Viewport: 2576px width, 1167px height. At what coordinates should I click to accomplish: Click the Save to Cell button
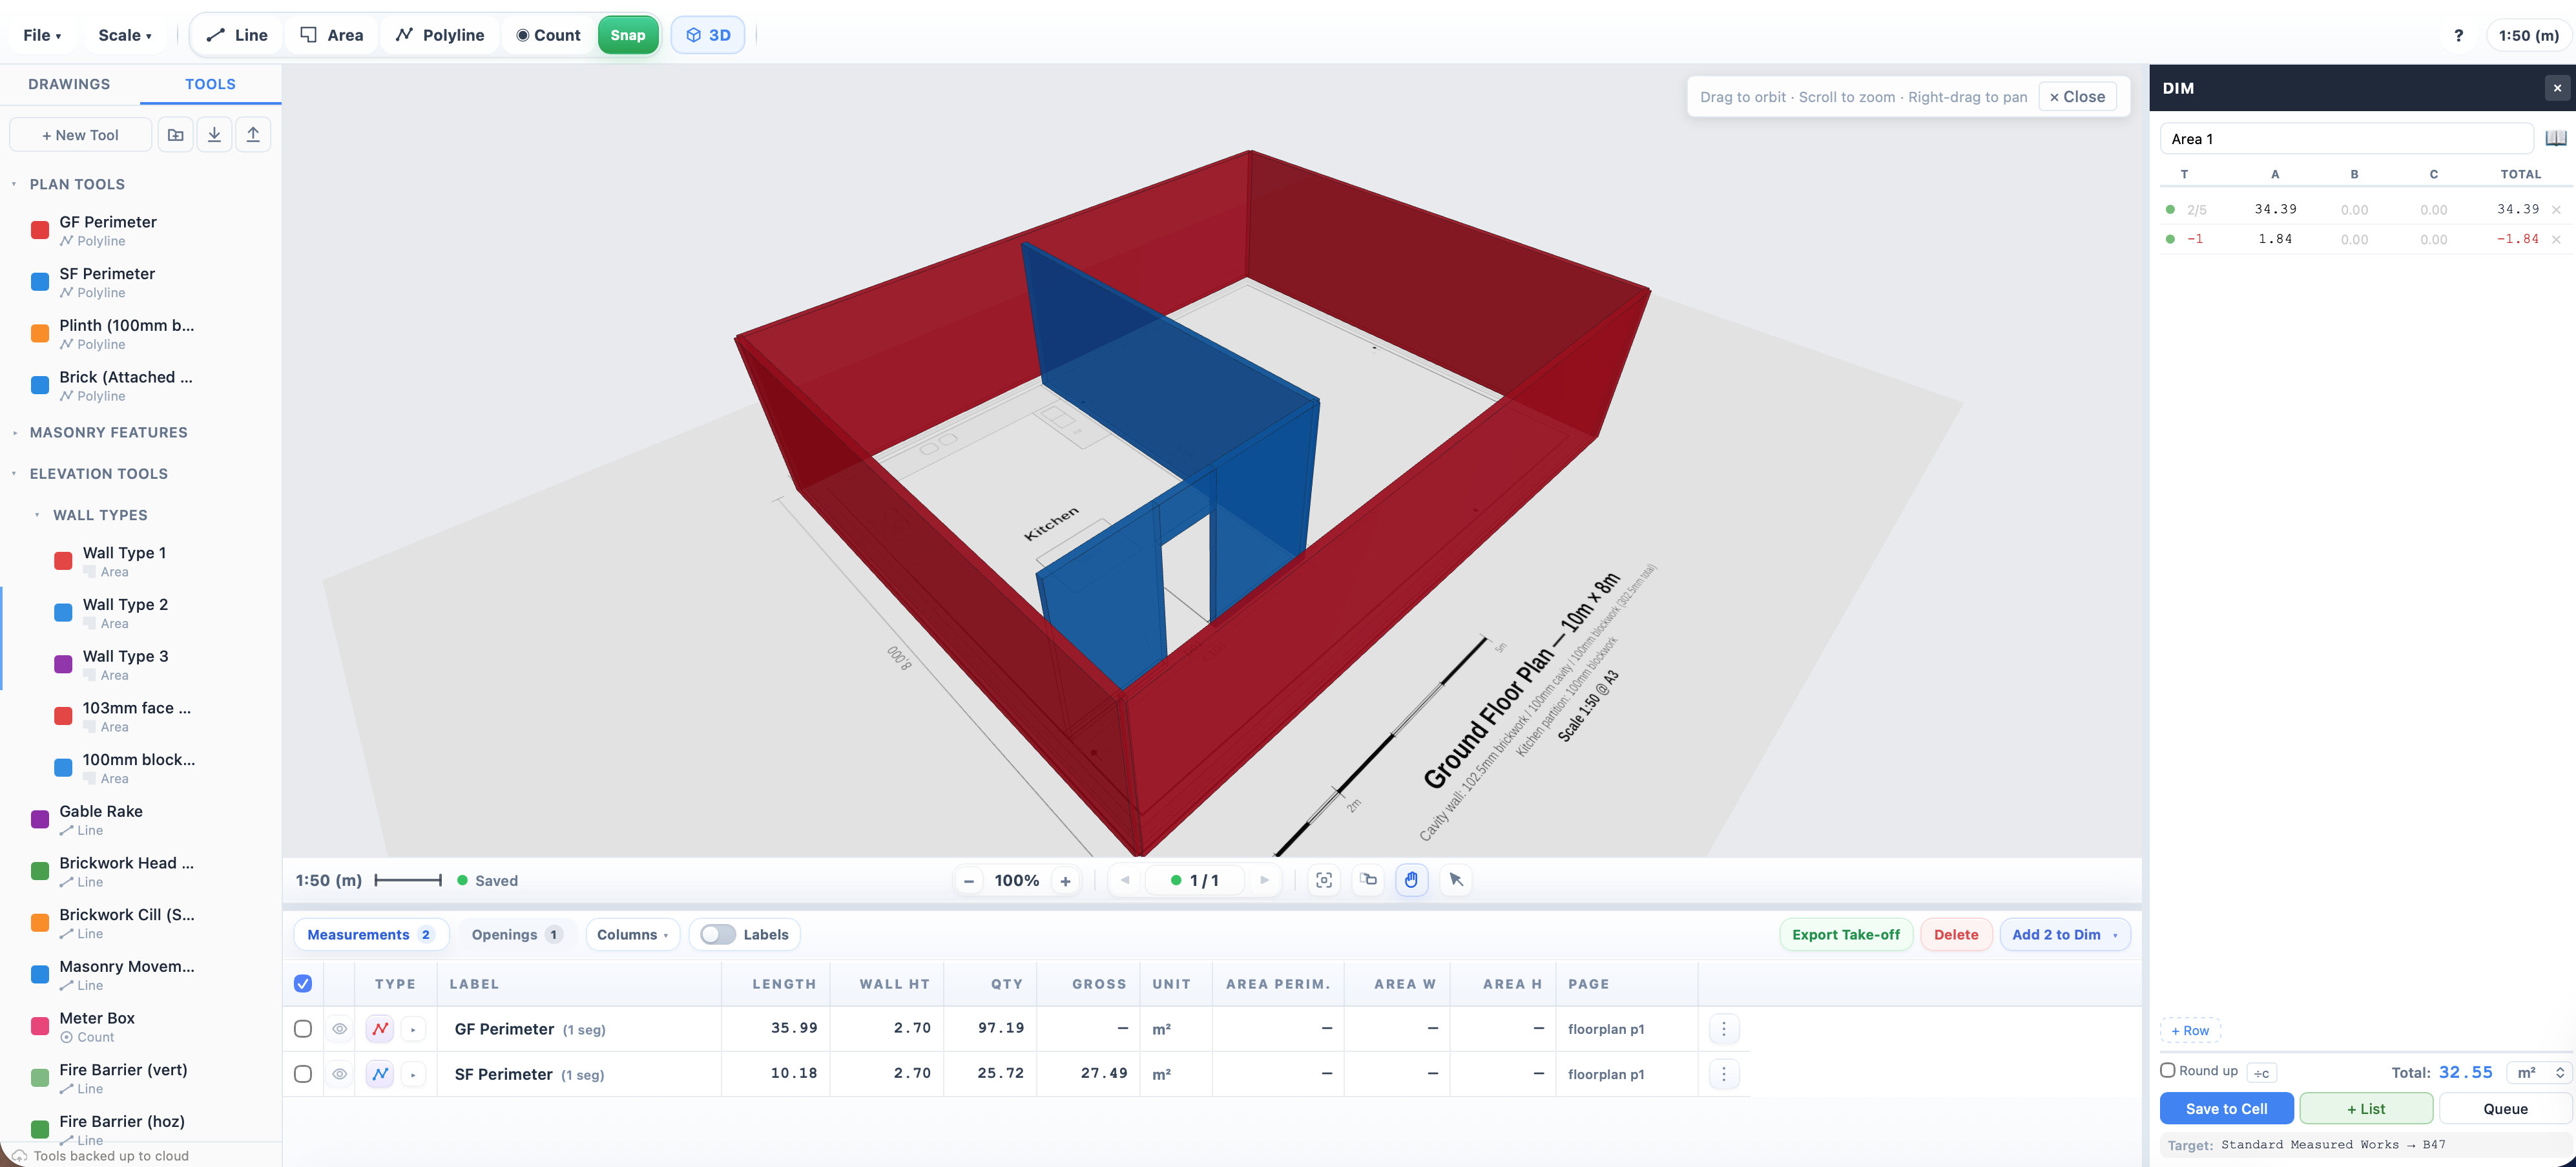pyautogui.click(x=2226, y=1108)
